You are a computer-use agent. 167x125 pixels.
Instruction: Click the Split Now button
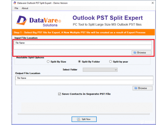[x=84, y=119]
